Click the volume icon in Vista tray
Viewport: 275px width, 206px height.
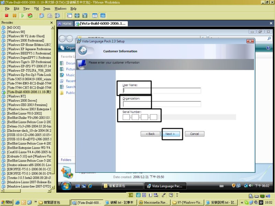click(251, 185)
